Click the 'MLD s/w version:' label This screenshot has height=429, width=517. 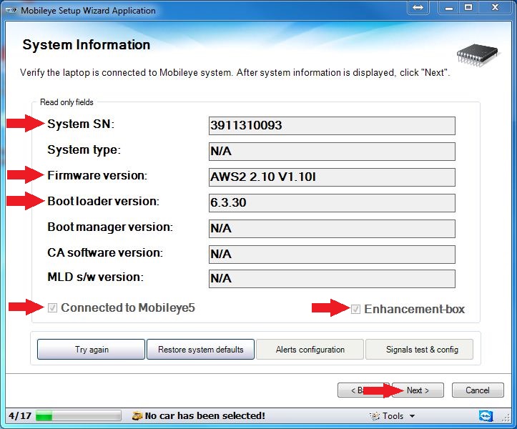pyautogui.click(x=96, y=277)
